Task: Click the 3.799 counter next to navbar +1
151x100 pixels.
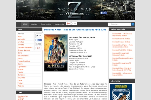Action: point(74,23)
